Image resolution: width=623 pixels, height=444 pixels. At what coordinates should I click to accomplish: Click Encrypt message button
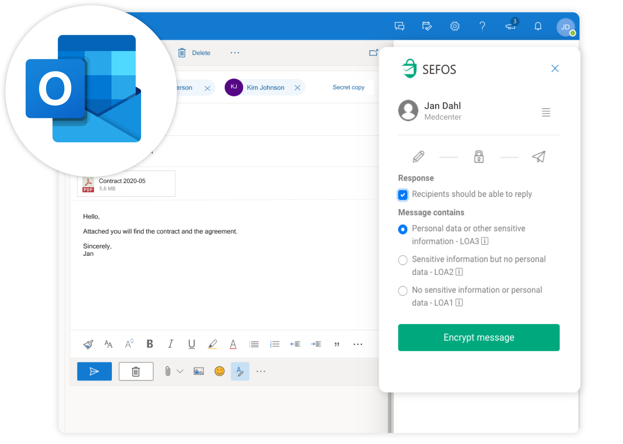pos(479,338)
